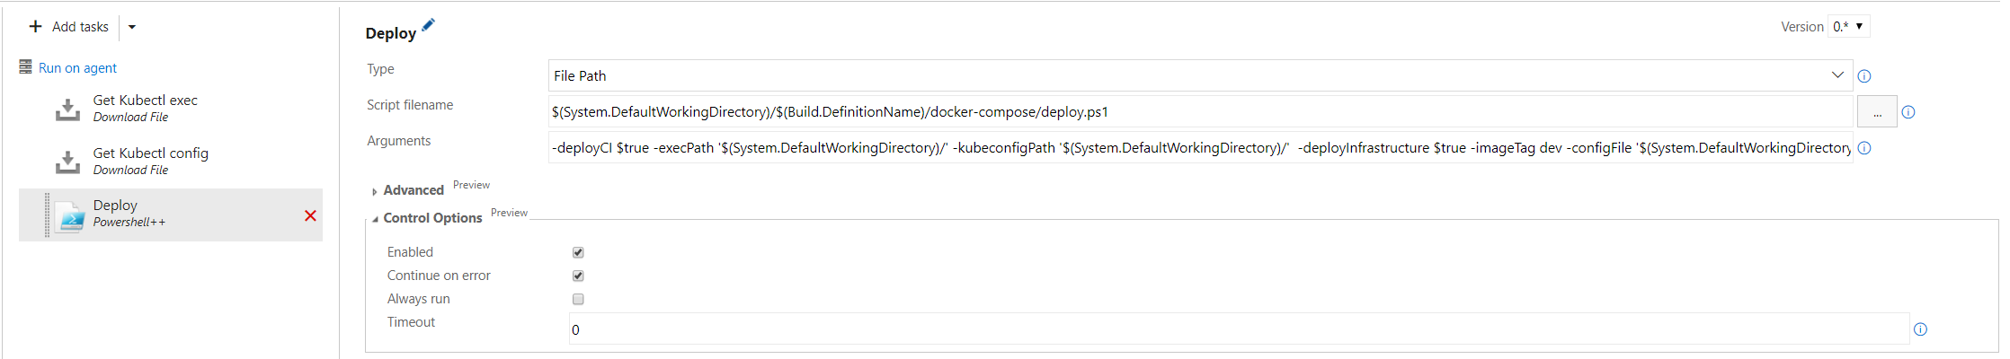This screenshot has height=359, width=2010.
Task: Click the pencil icon to rename Deploy
Action: coord(428,25)
